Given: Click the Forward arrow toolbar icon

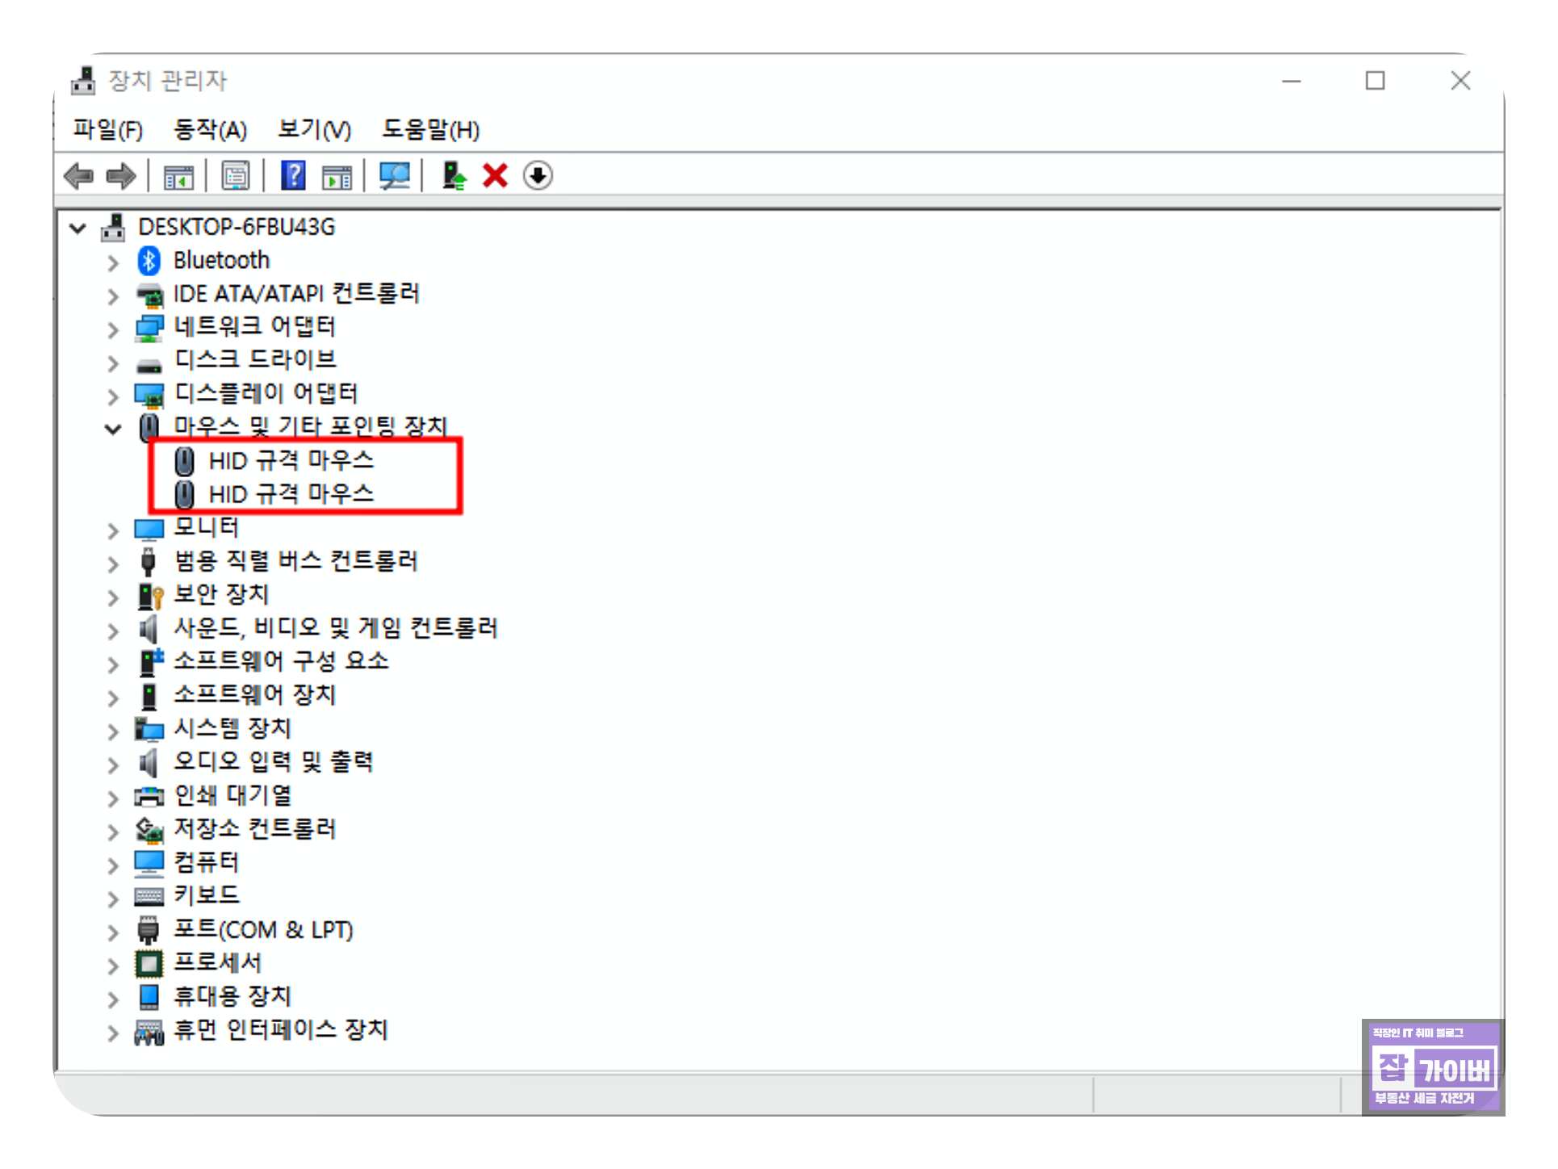Looking at the screenshot, I should 121,176.
